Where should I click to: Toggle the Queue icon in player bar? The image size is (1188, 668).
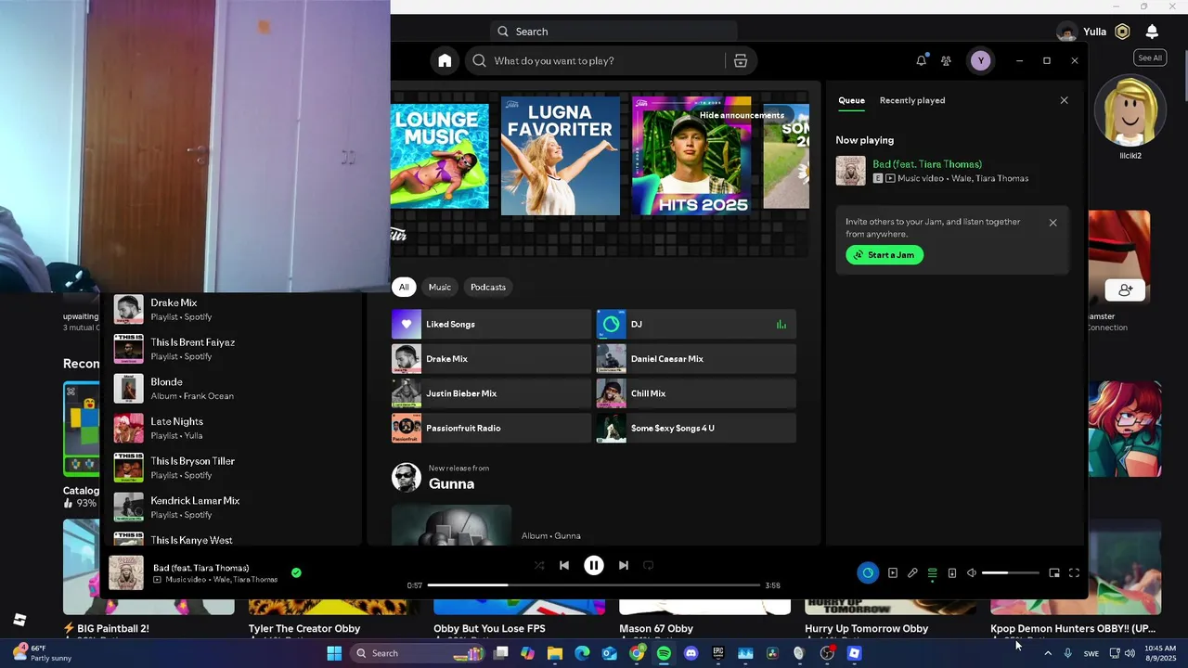[x=933, y=572]
